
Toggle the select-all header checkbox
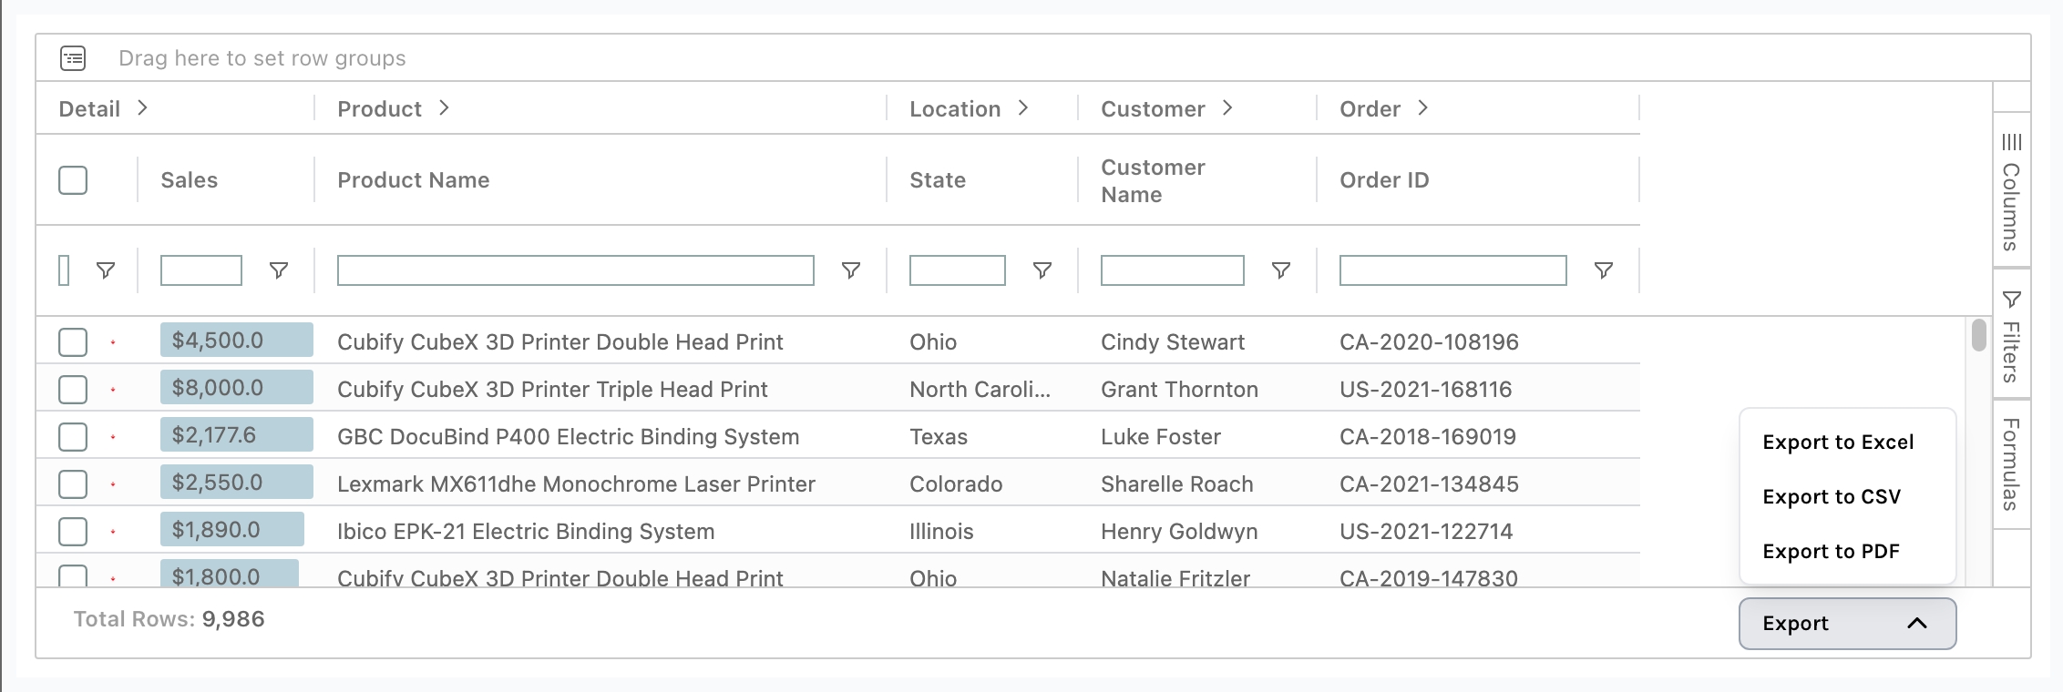[73, 180]
